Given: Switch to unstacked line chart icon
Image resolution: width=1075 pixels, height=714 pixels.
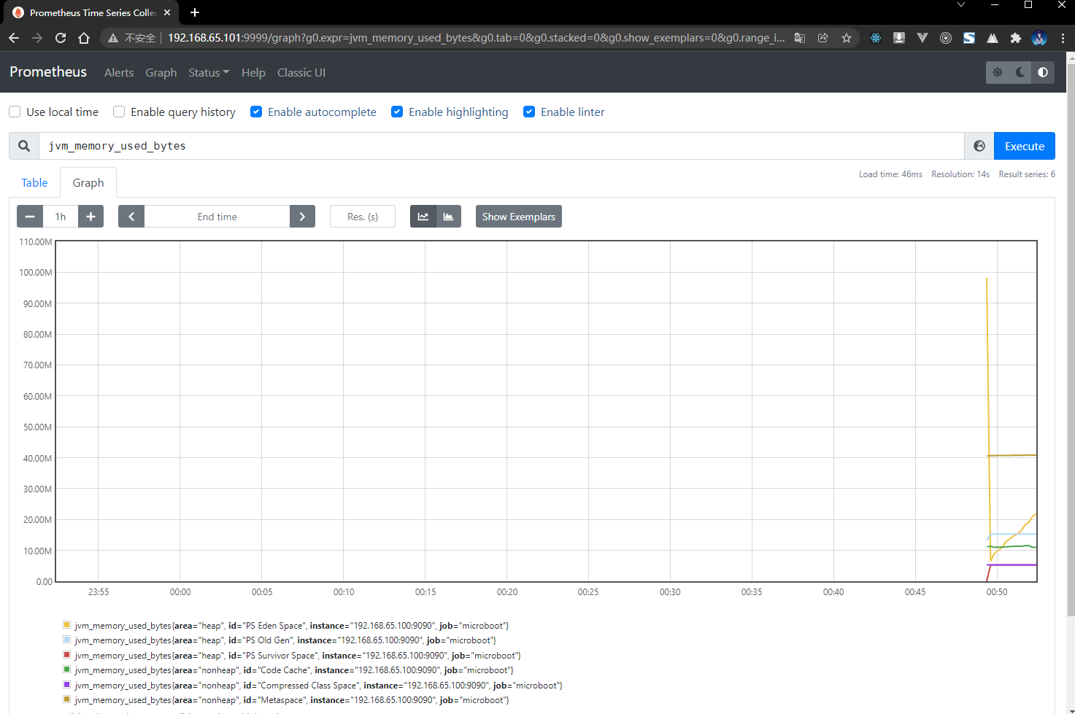Looking at the screenshot, I should point(423,217).
